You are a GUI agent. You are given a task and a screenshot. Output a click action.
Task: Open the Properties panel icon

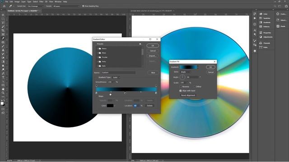(x=261, y=33)
